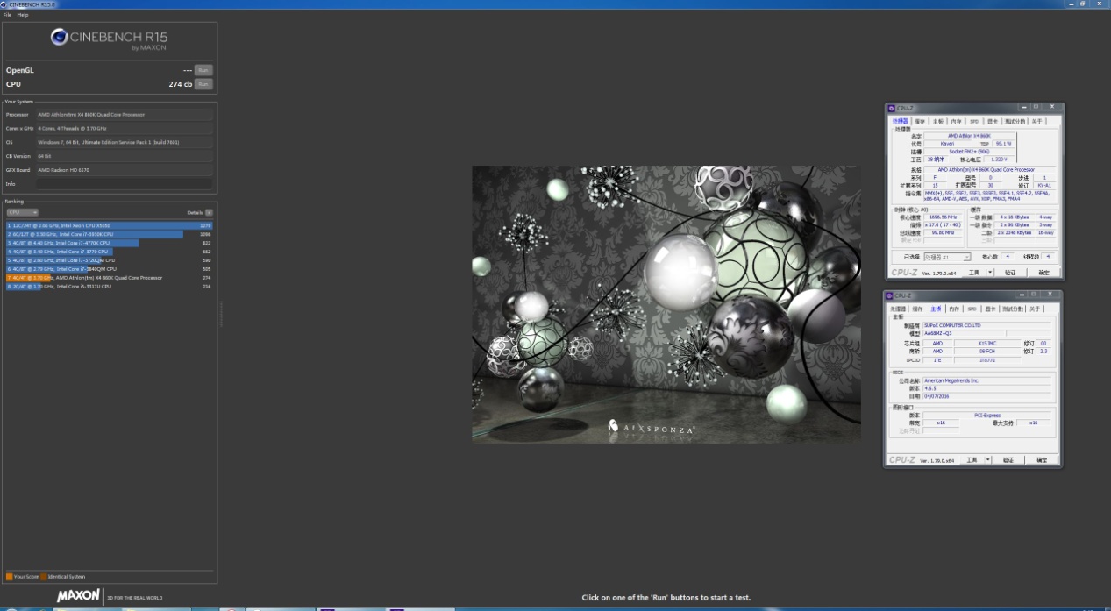1111x611 pixels.
Task: Click the Info text field
Action: (124, 184)
